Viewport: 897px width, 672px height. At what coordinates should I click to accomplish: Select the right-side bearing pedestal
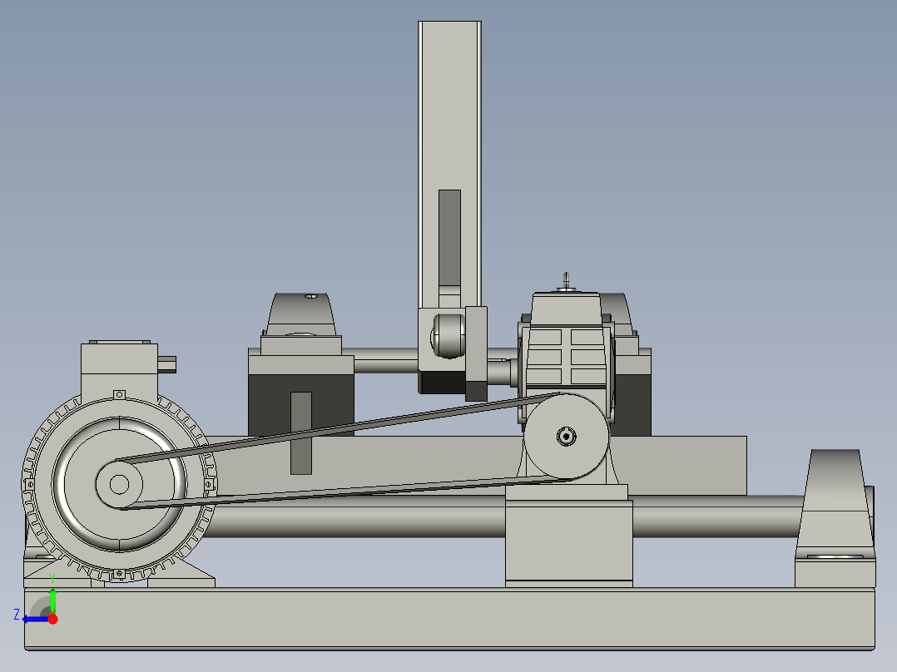(x=835, y=517)
